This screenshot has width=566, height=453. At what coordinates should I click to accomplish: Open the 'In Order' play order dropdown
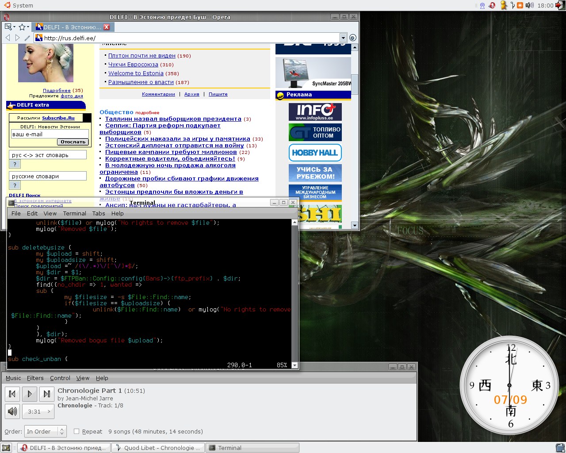(x=46, y=431)
